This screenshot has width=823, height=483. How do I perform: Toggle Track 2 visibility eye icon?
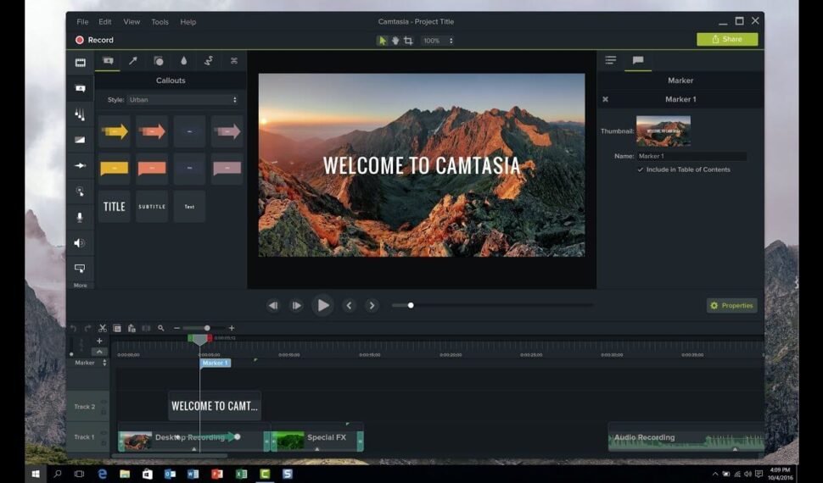[x=104, y=402]
